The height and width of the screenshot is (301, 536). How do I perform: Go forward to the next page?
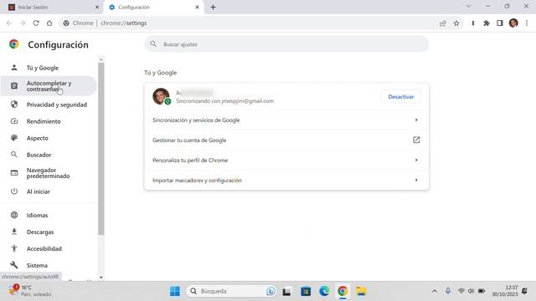coord(23,23)
